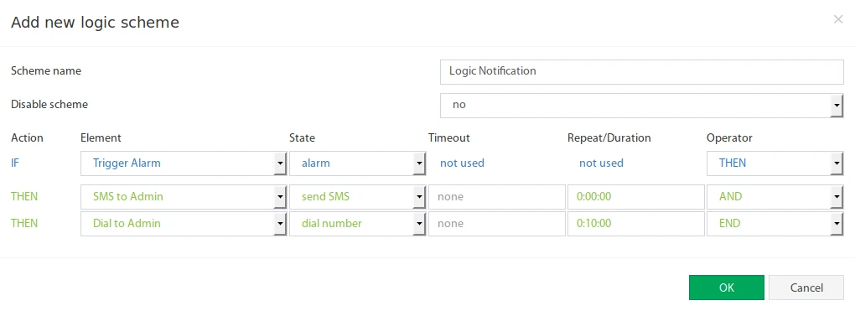This screenshot has width=855, height=311.
Task: Open the alarm state dropdown
Action: (357, 163)
